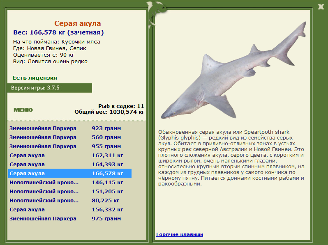Open the Горячие клавиши link
328x245 pixels.
pos(180,234)
